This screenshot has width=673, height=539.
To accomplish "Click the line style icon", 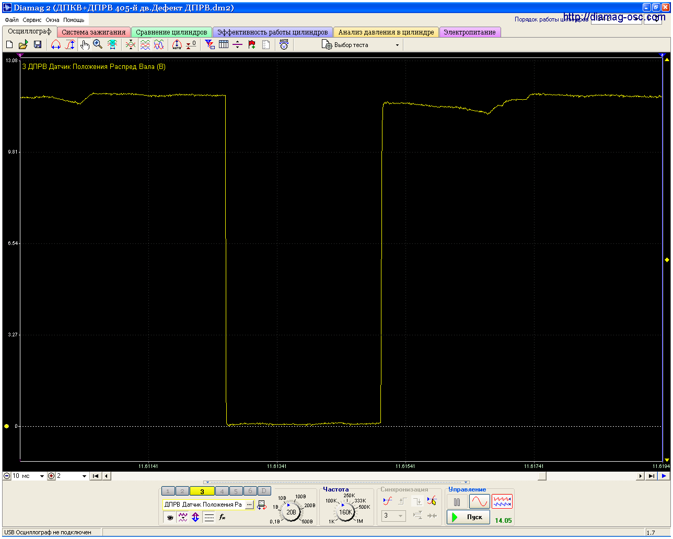I will click(x=209, y=518).
